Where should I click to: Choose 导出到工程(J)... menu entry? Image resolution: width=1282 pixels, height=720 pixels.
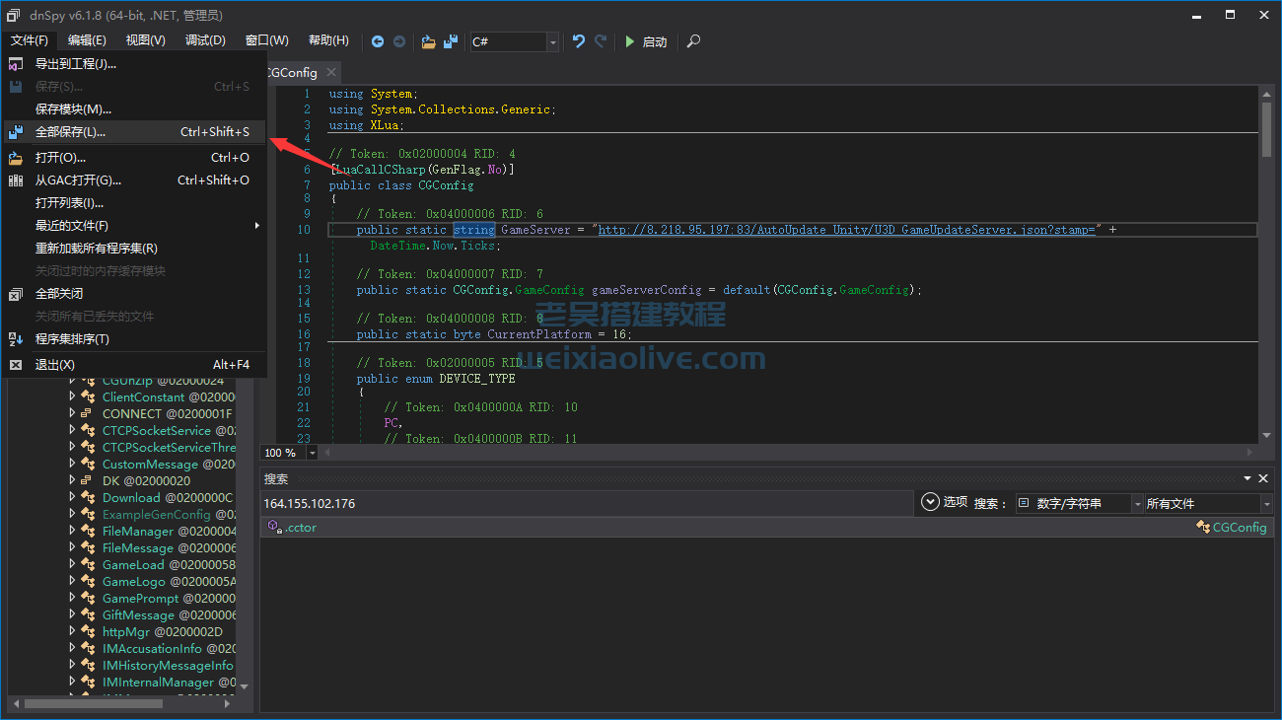point(76,64)
